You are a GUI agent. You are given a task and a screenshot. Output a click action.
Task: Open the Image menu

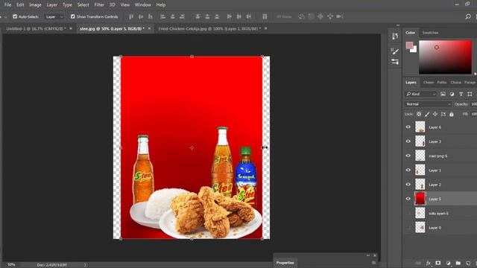[35, 5]
